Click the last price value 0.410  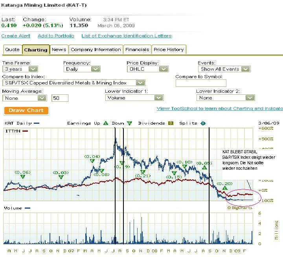click(x=9, y=25)
